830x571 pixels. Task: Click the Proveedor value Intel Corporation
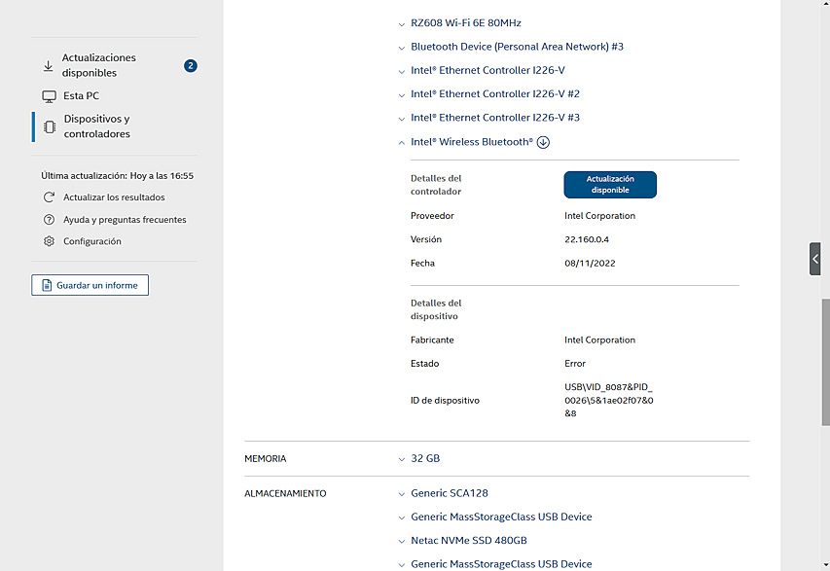pos(599,216)
